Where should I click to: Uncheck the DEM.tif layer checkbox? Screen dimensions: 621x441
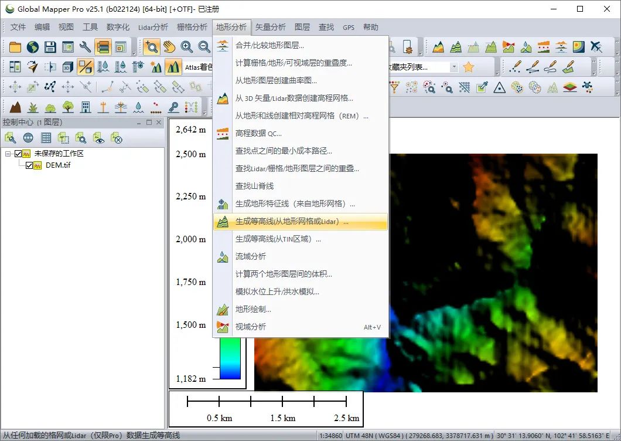(x=29, y=165)
